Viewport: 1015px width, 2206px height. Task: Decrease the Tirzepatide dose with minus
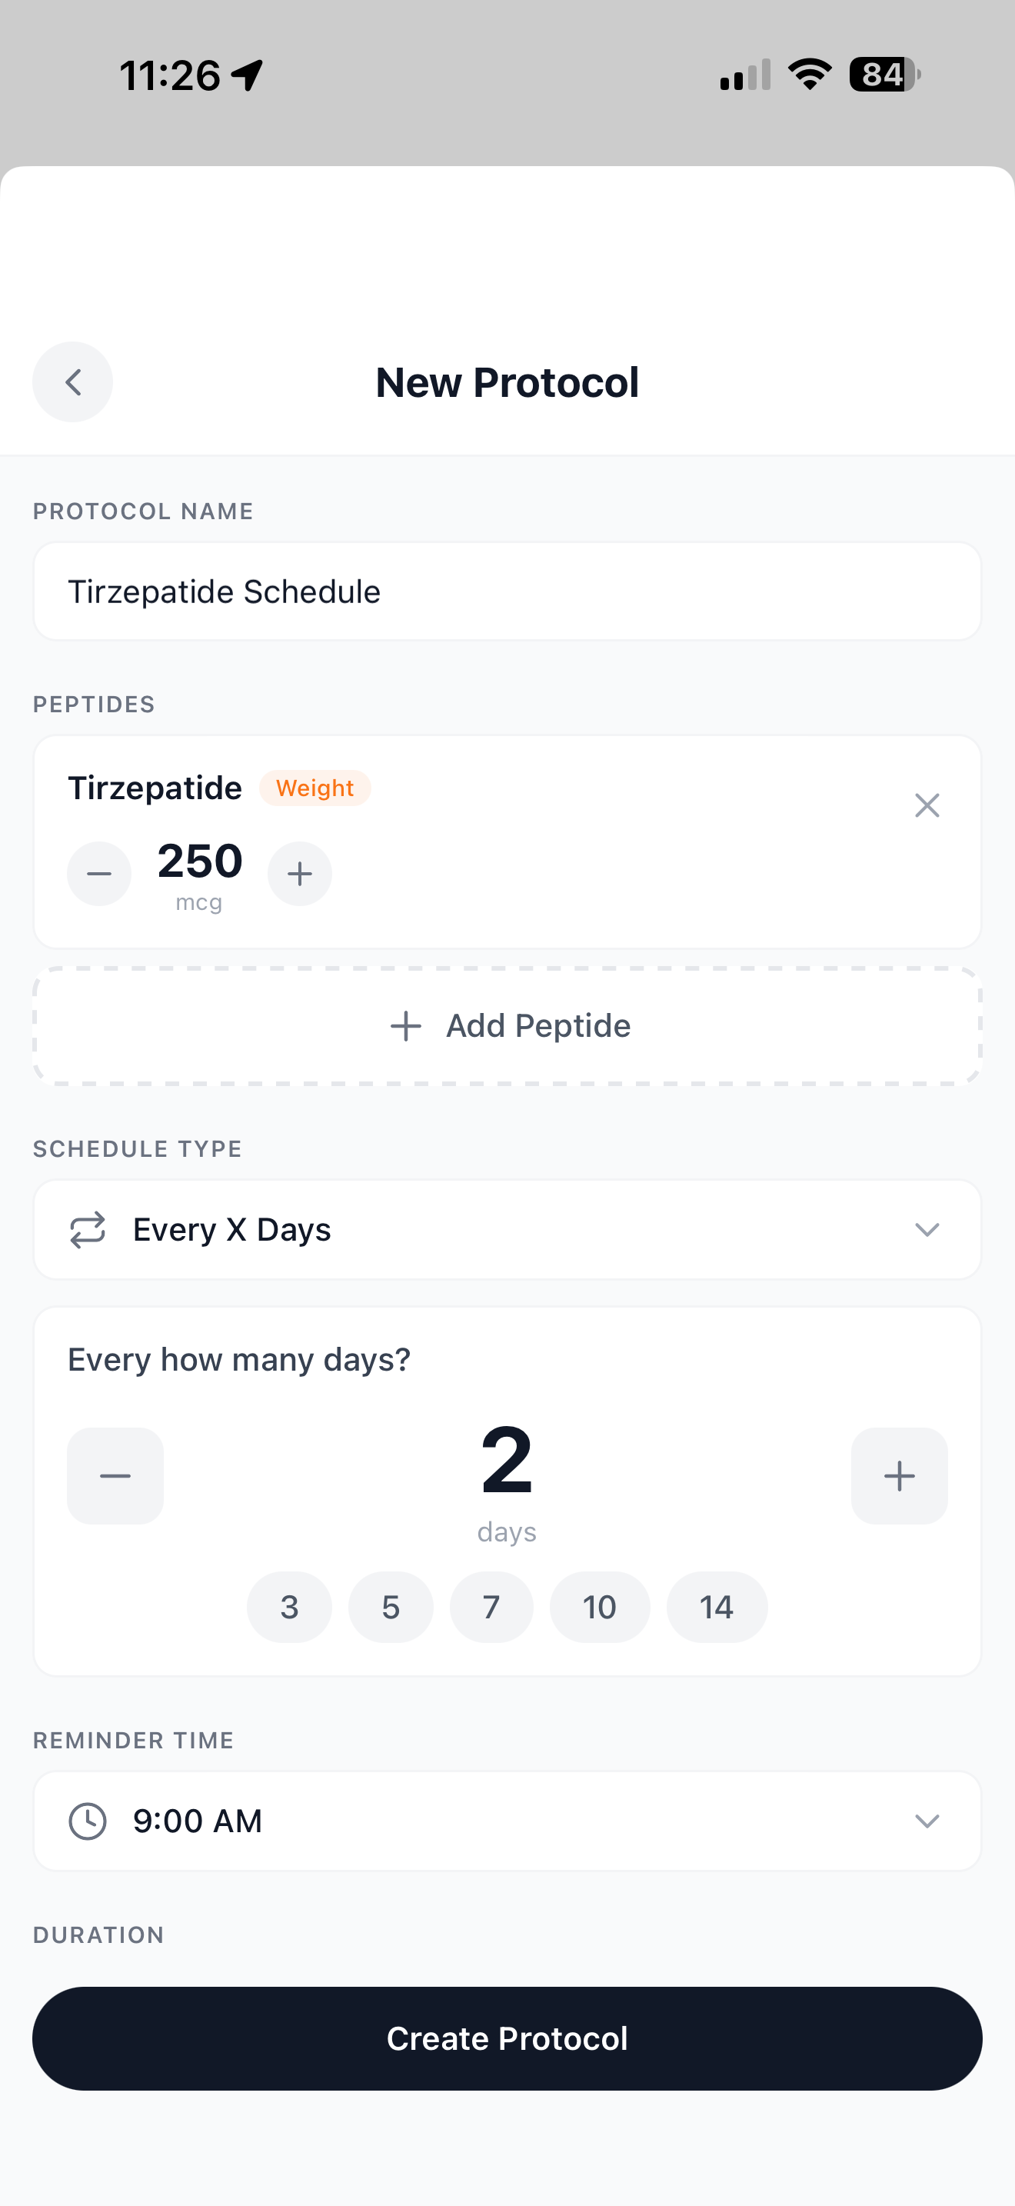99,874
